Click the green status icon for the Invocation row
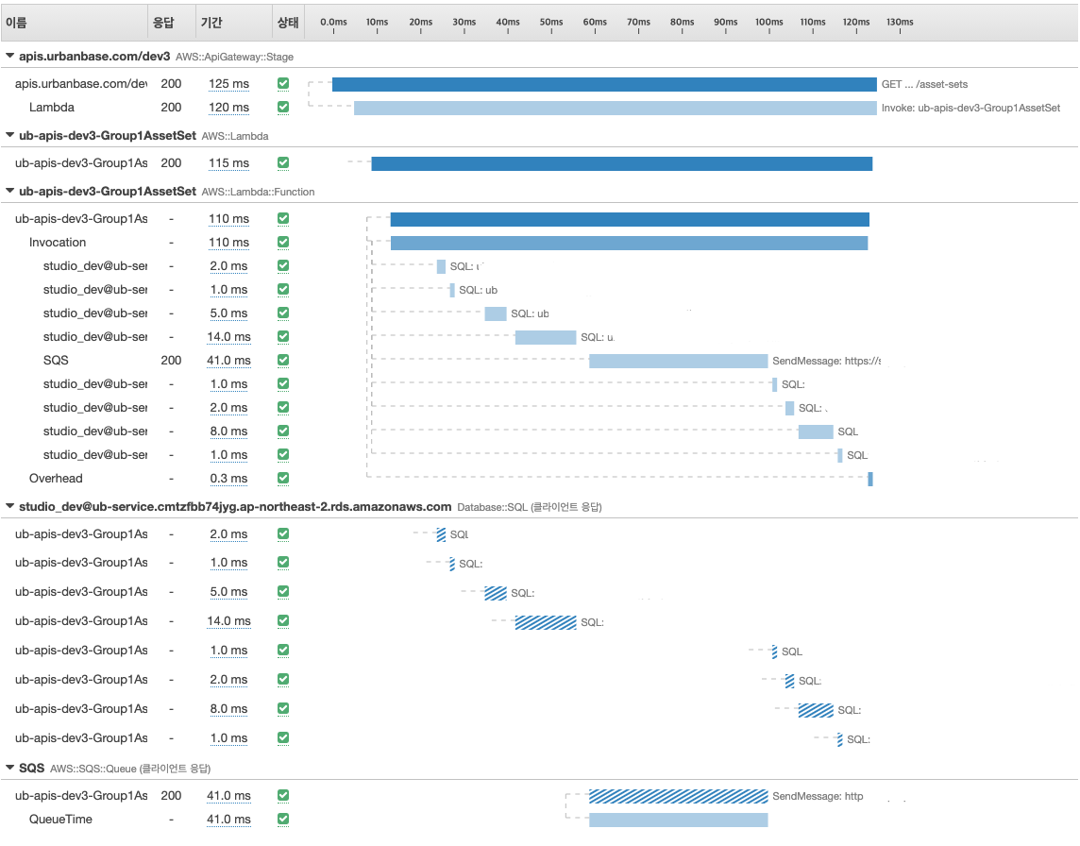Screen dimensions: 1080x846 283,243
